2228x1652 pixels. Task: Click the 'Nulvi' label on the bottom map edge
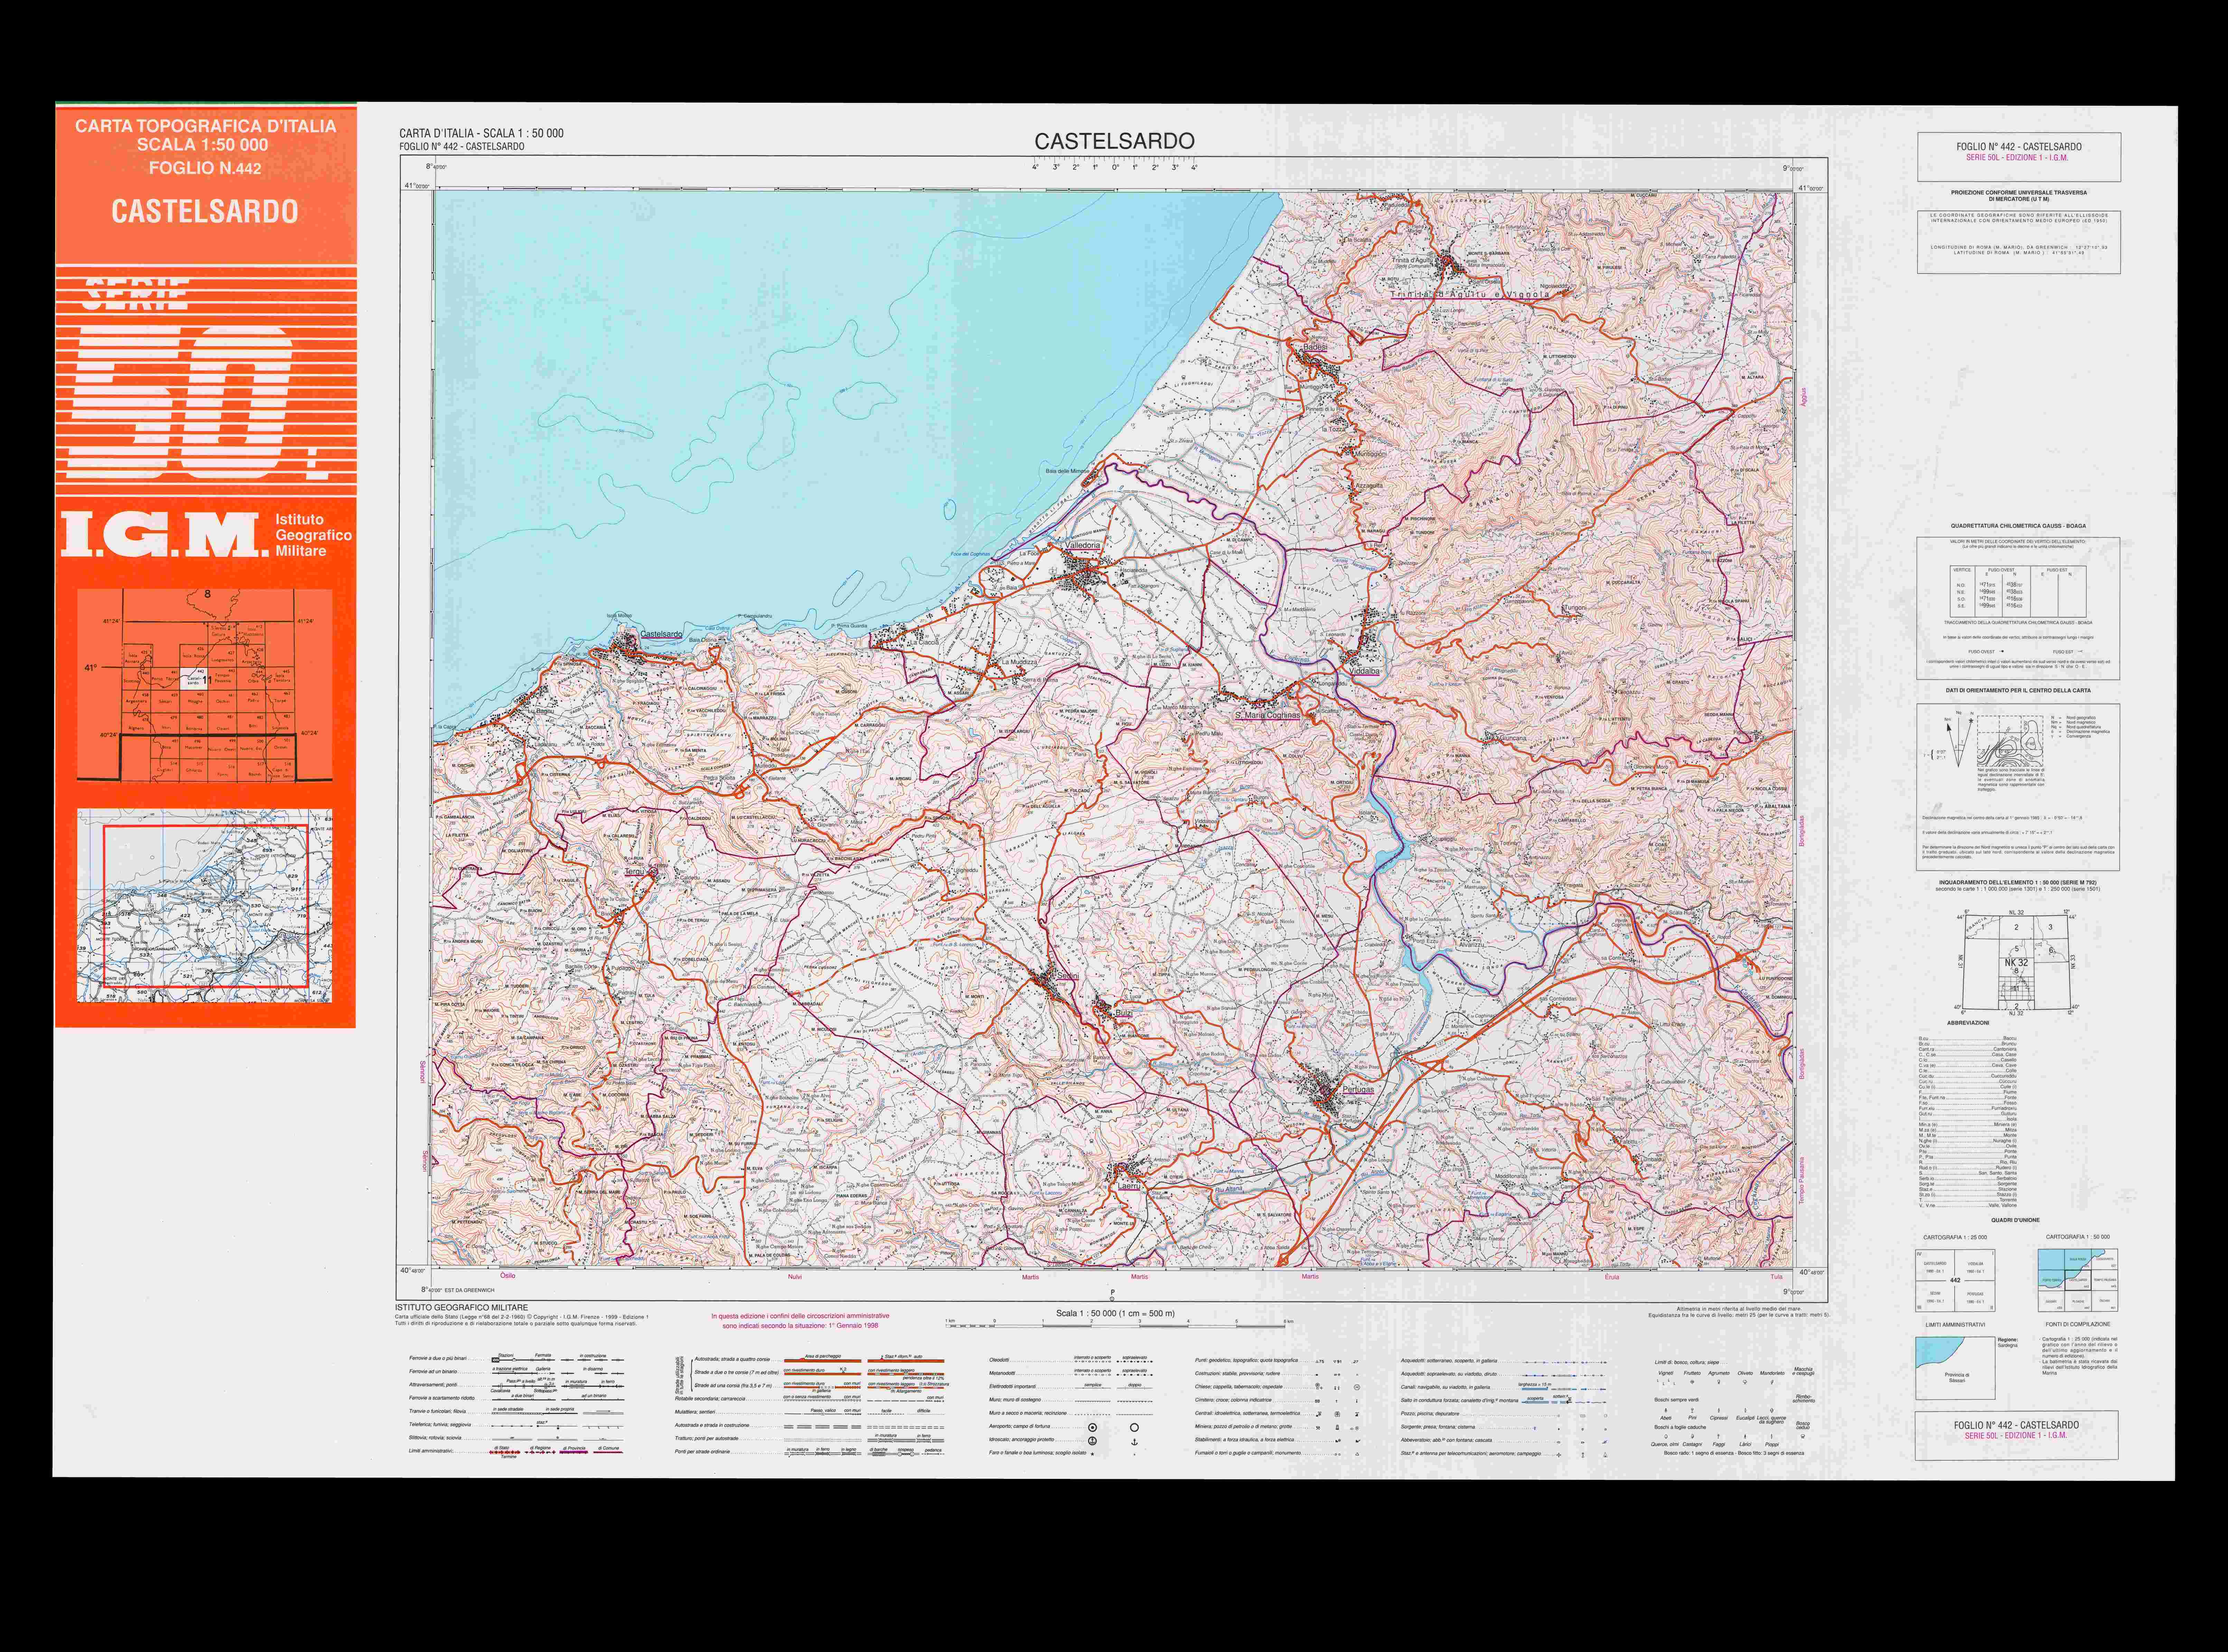[794, 1277]
